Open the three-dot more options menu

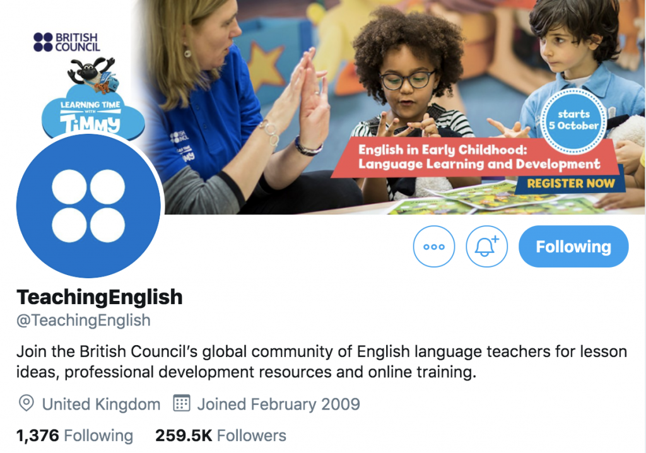[434, 247]
